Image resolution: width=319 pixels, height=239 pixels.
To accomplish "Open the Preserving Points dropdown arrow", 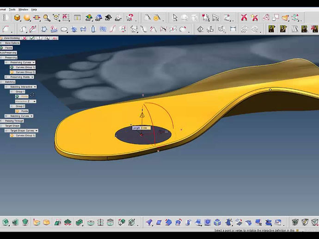I will tap(32, 77).
